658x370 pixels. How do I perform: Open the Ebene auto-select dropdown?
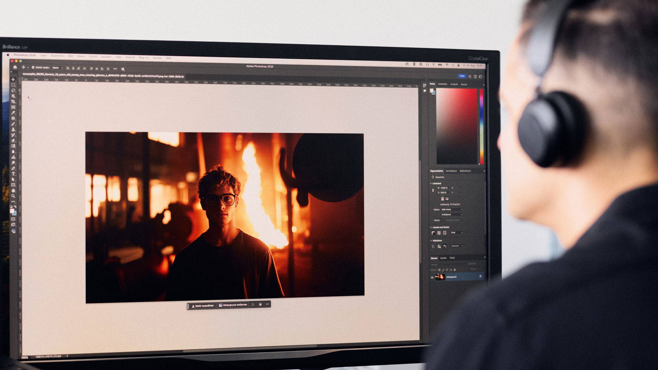point(57,68)
